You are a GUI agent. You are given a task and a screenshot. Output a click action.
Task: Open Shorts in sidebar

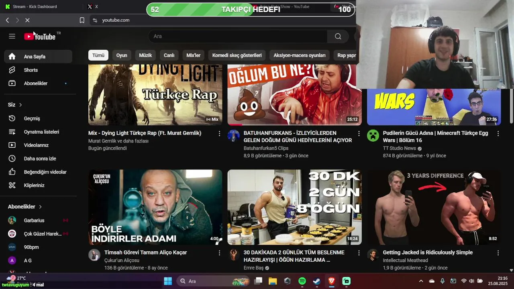tap(38, 70)
